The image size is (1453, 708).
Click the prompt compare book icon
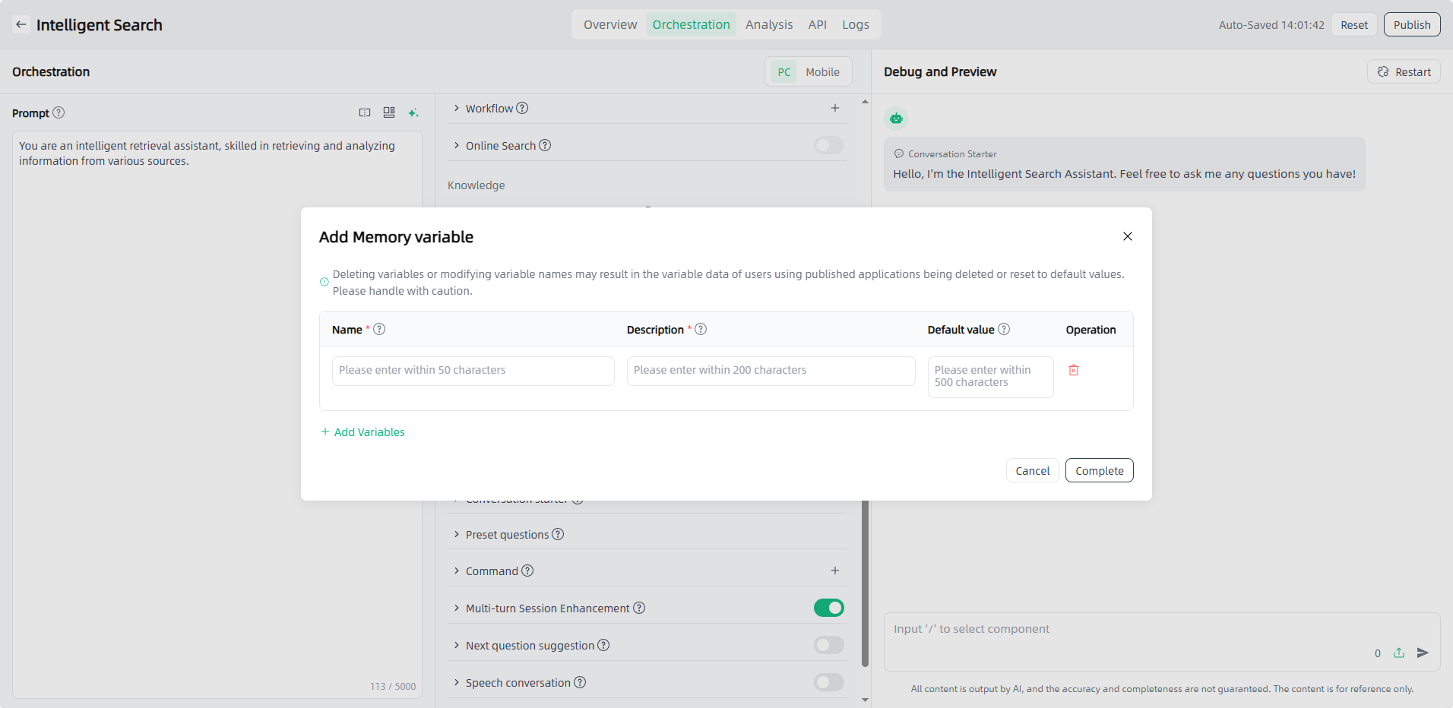[x=365, y=112]
